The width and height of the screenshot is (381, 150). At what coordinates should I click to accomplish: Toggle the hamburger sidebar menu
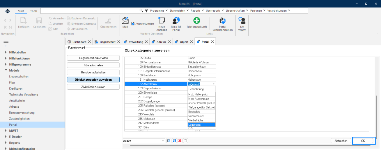(6, 42)
